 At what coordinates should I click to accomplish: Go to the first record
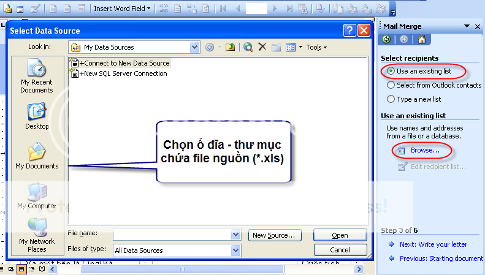click(x=223, y=9)
